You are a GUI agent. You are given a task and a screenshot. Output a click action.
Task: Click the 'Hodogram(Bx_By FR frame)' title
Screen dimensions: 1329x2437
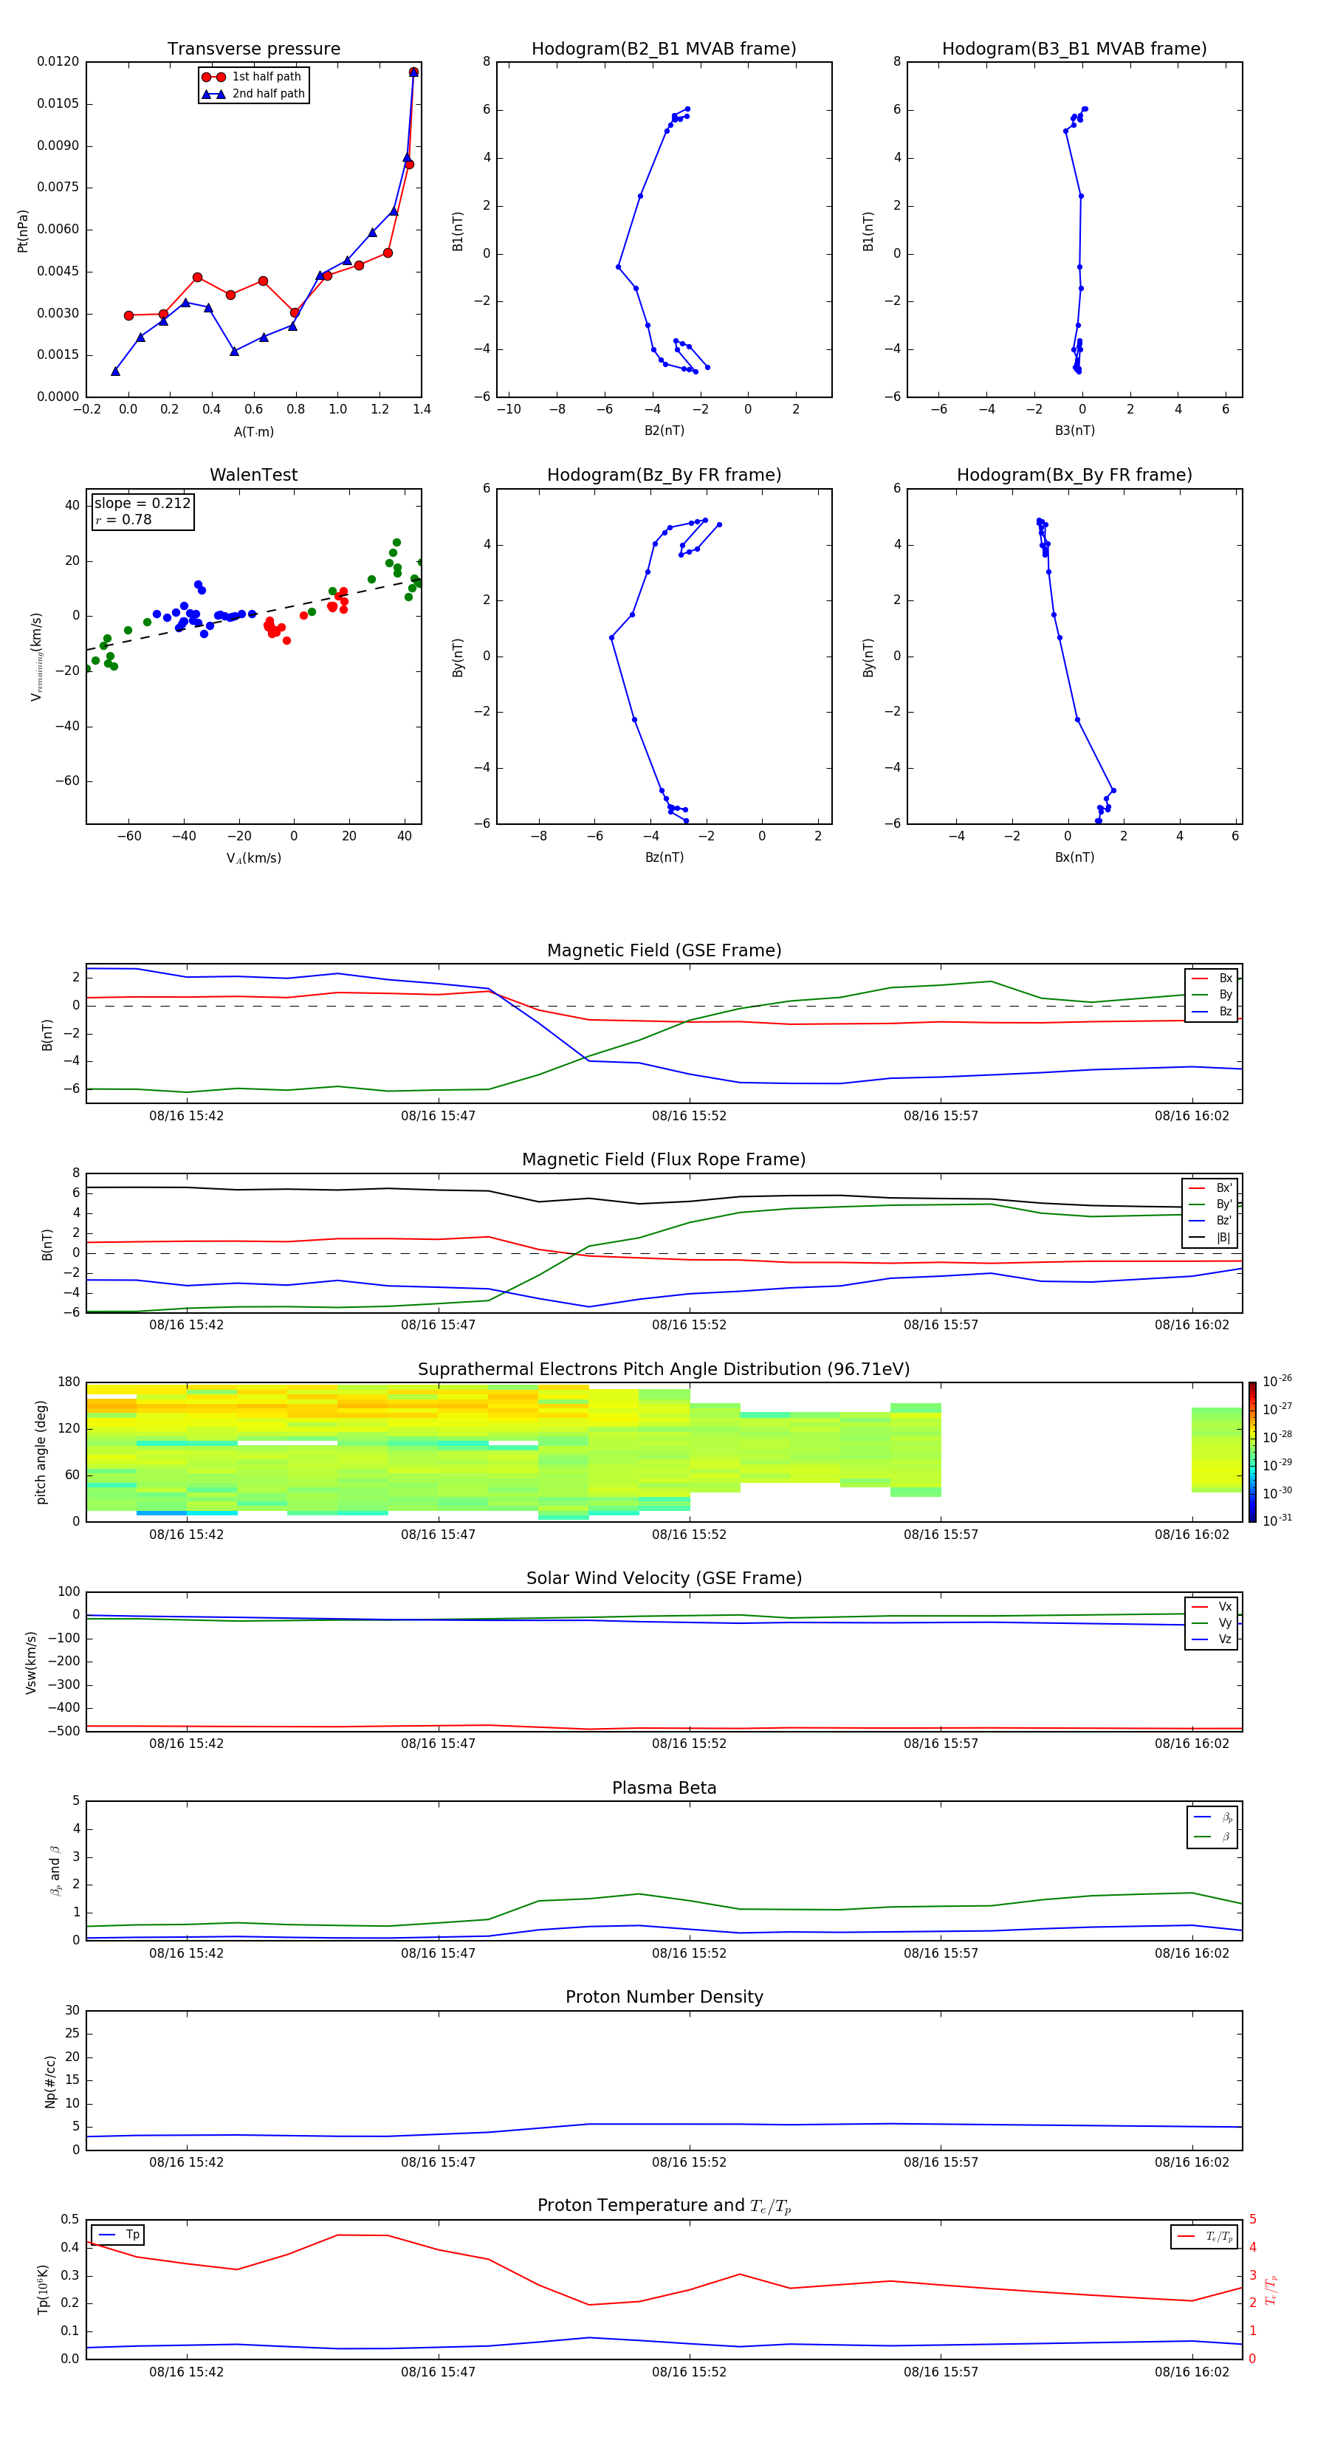coord(1074,475)
